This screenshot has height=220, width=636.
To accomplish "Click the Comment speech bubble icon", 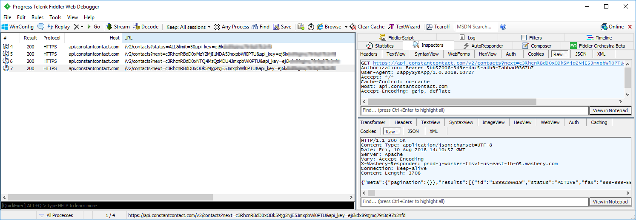I will 41,27.
